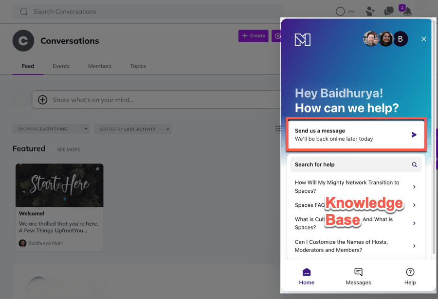This screenshot has height=299, width=438.
Task: Click the send arrow in message card
Action: [x=414, y=135]
